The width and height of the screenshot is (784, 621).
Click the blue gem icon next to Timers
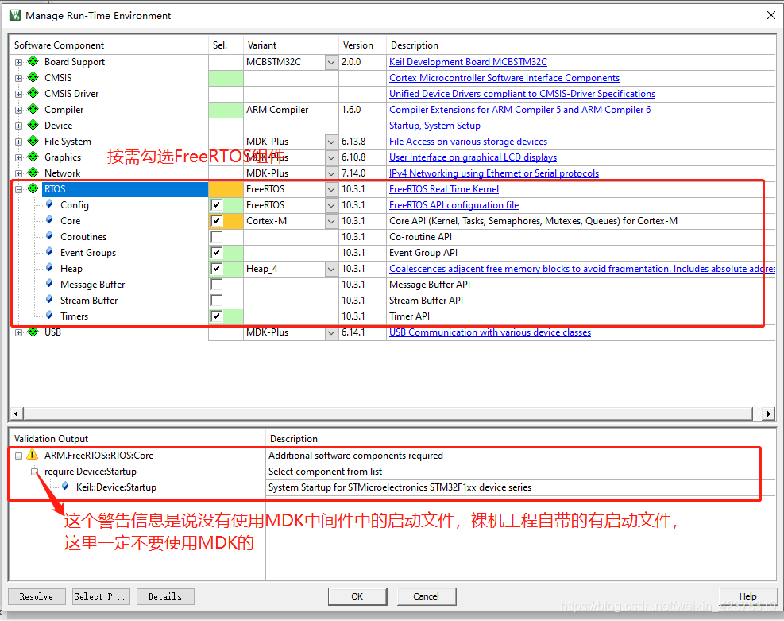pos(49,315)
